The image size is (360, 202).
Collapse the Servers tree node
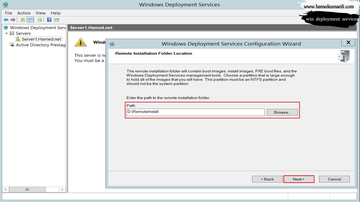point(6,33)
